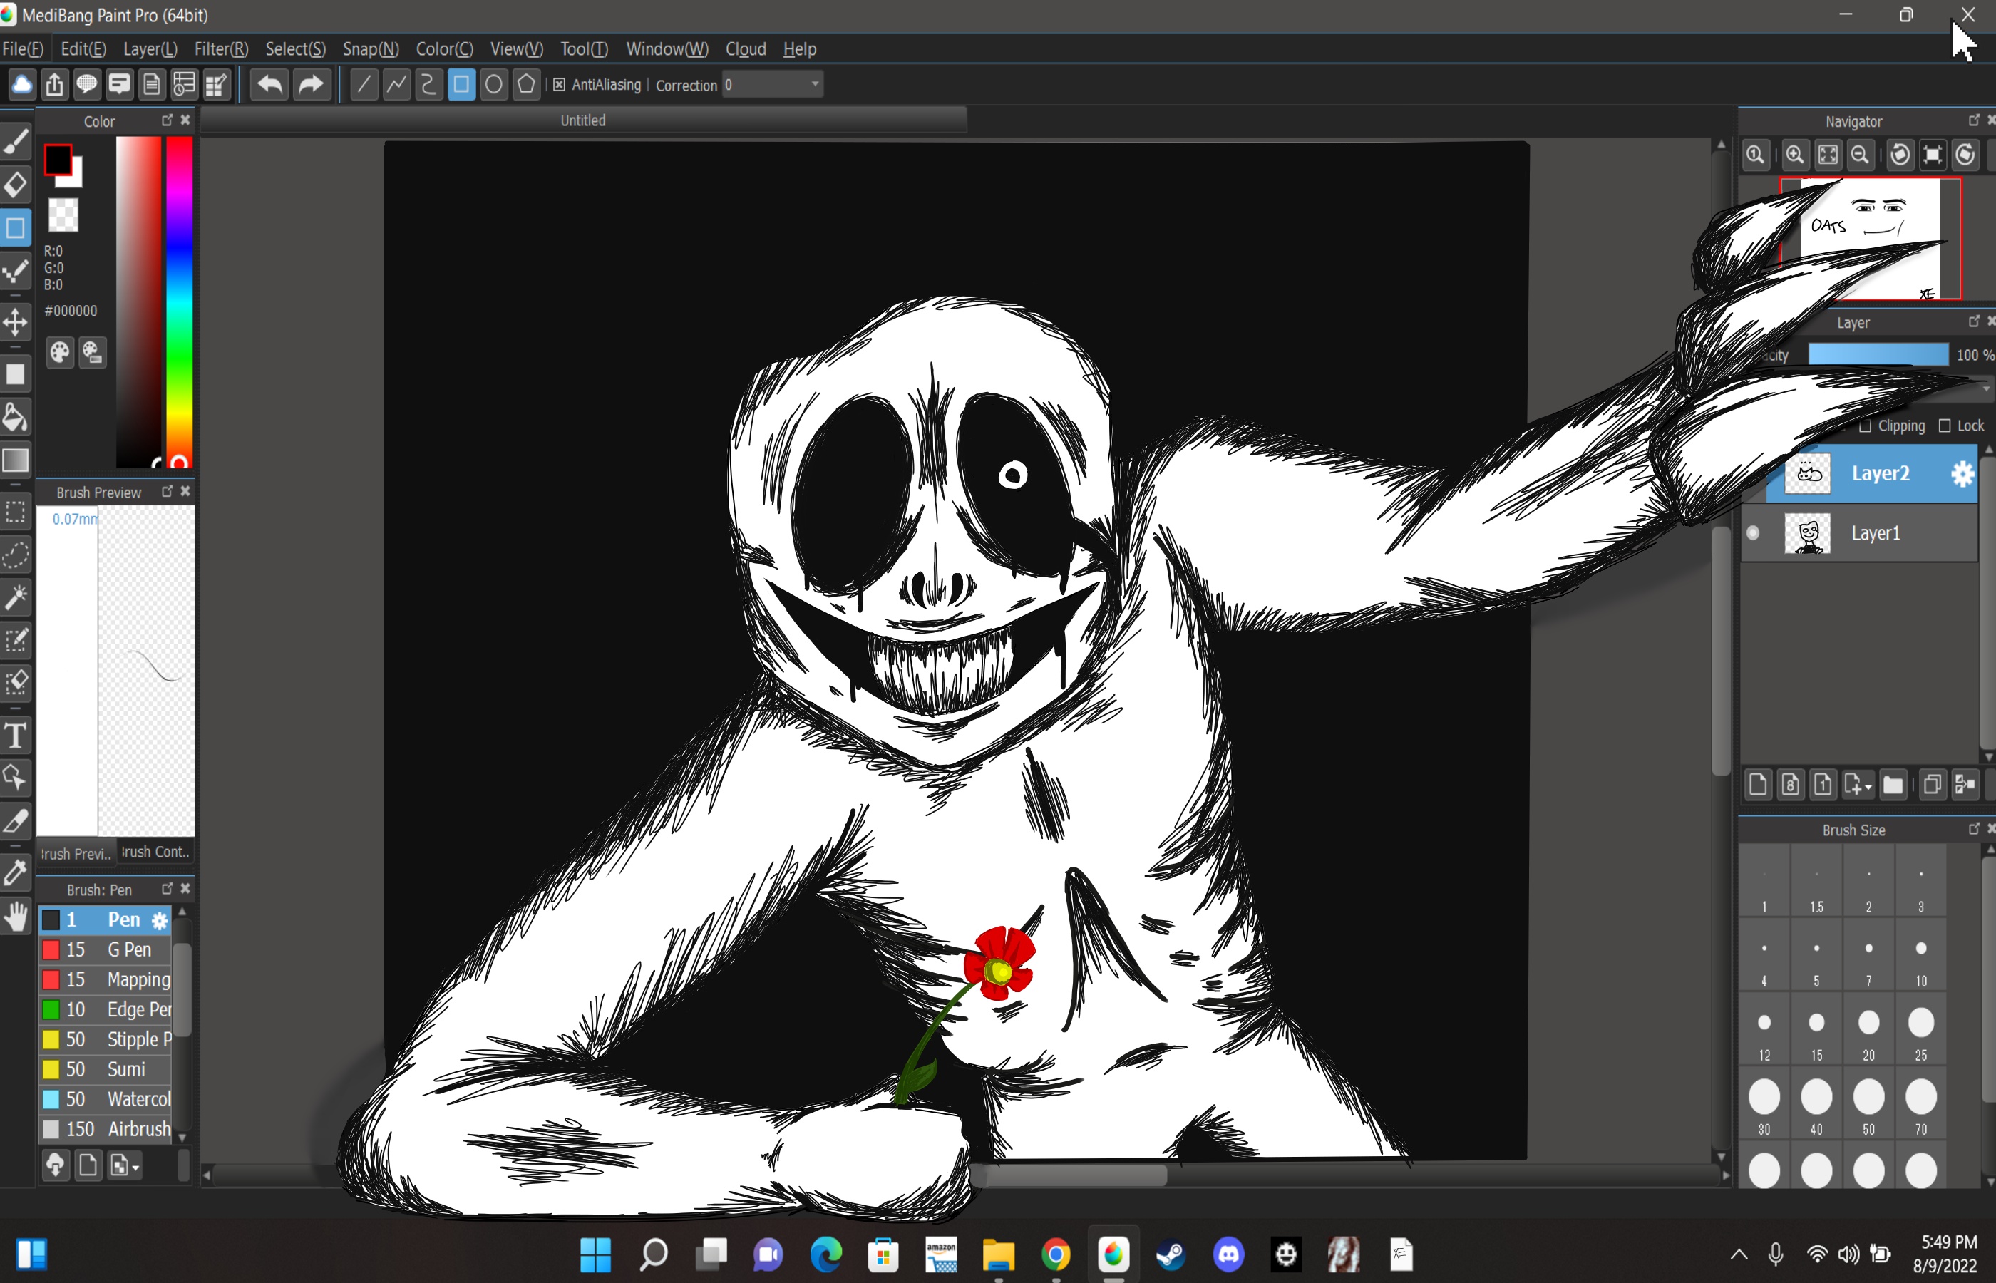Click the layer opacity slider
This screenshot has width=1996, height=1283.
pos(1878,355)
